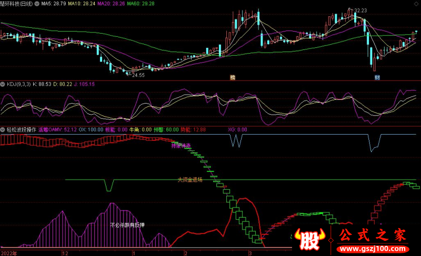Viewport: 421px width, 256px height.
Task: Click the 32.23 high price label
Action: coord(360,11)
